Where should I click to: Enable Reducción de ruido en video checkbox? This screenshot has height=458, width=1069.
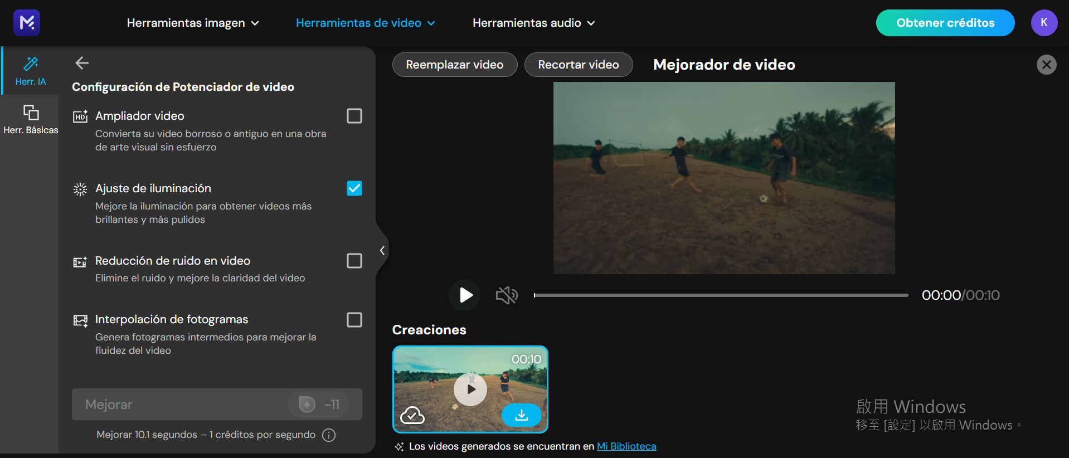coord(354,261)
